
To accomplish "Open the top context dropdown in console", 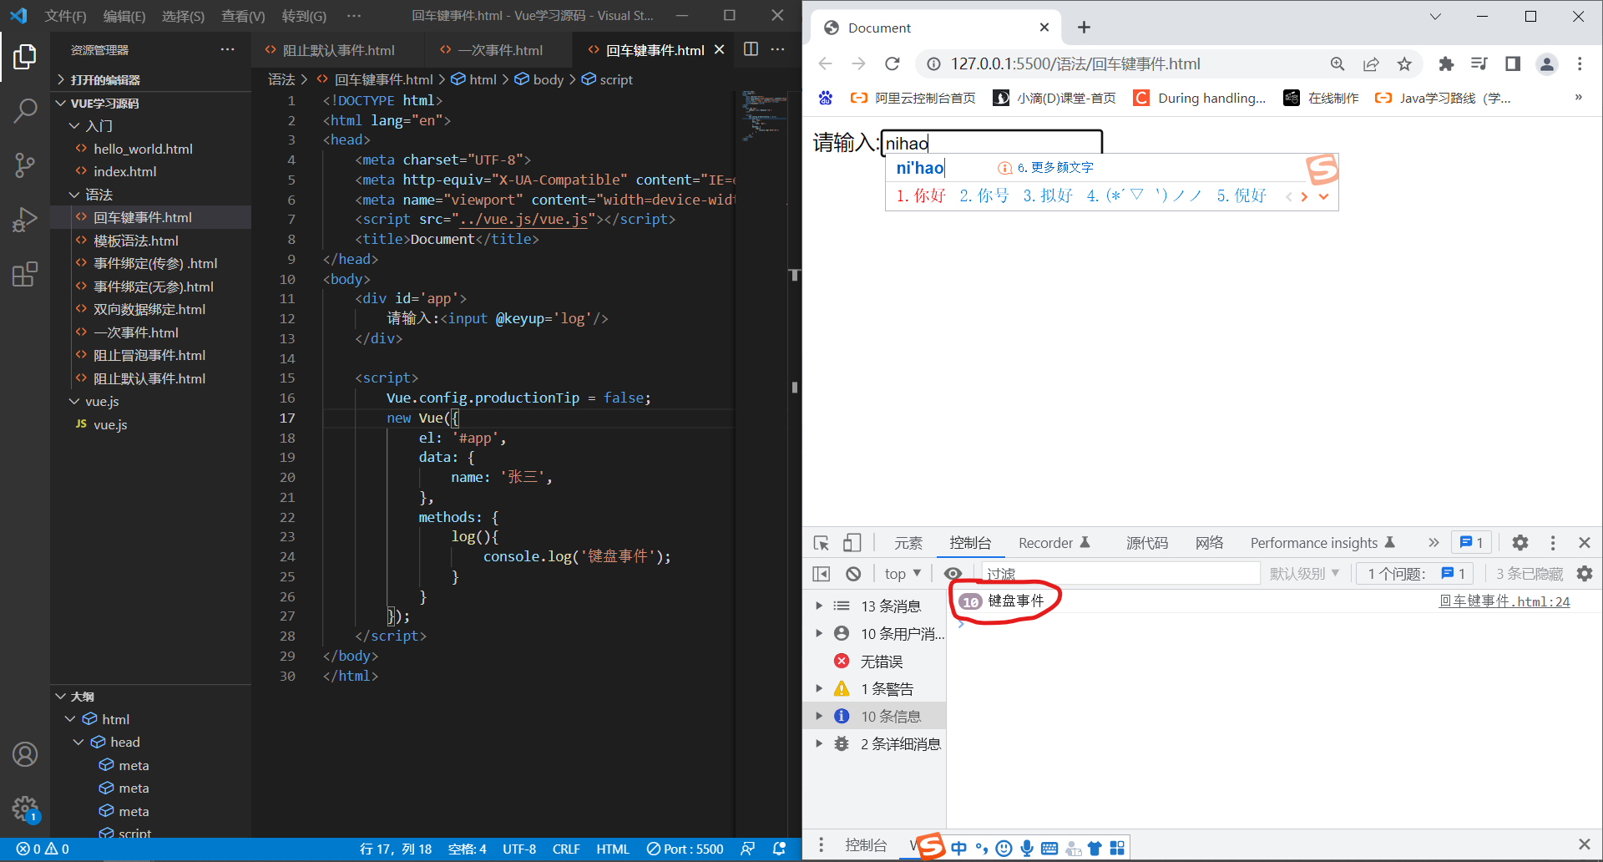I will click(x=903, y=574).
